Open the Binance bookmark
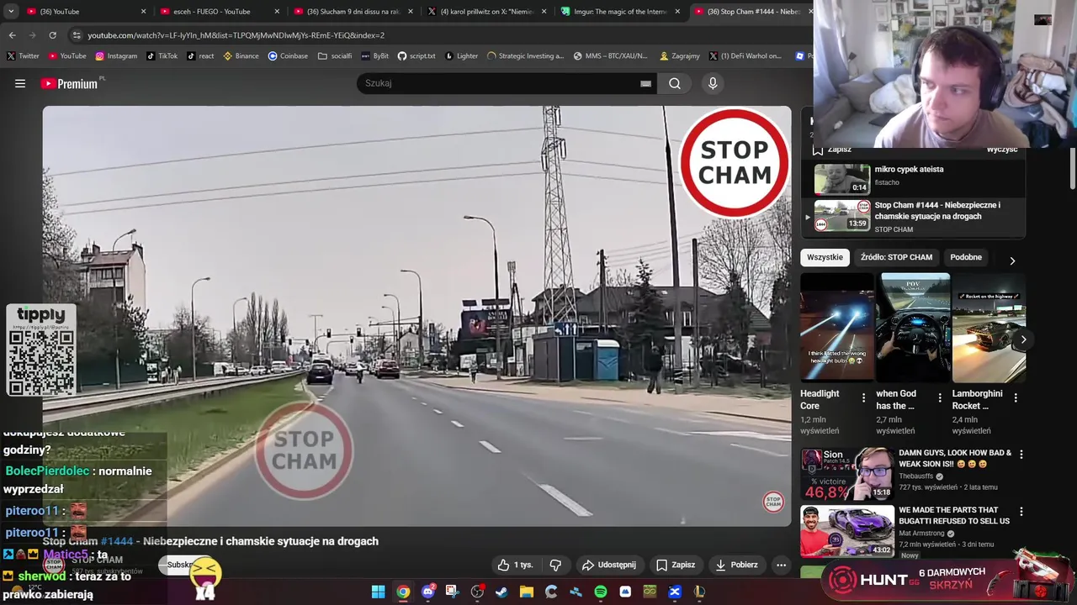Image resolution: width=1077 pixels, height=605 pixels. (x=241, y=56)
